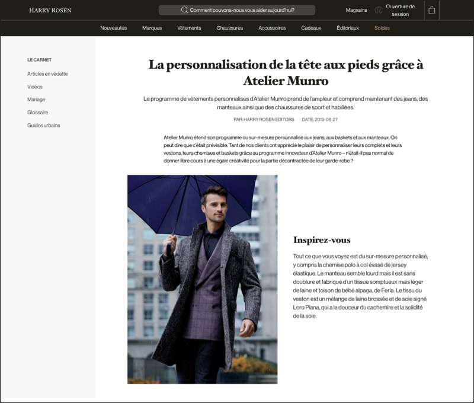Open the Chaussures menu
This screenshot has width=474, height=403.
[x=229, y=28]
